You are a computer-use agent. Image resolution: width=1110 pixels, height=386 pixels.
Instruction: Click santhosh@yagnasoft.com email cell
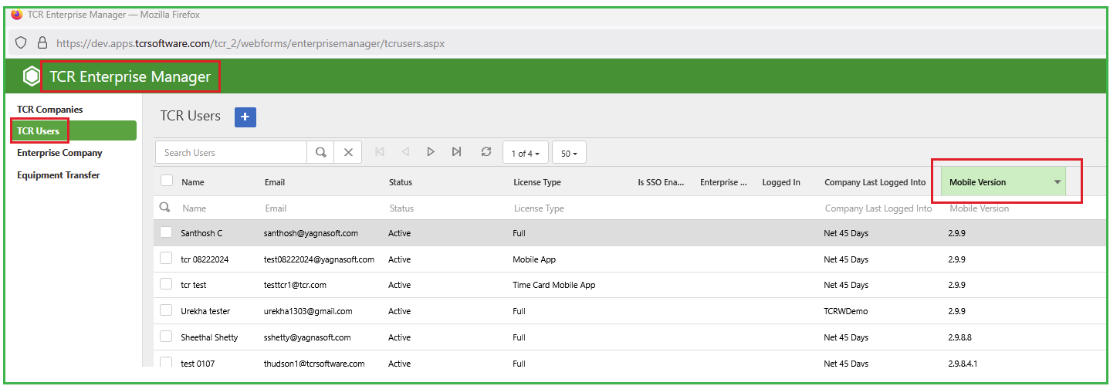point(311,233)
